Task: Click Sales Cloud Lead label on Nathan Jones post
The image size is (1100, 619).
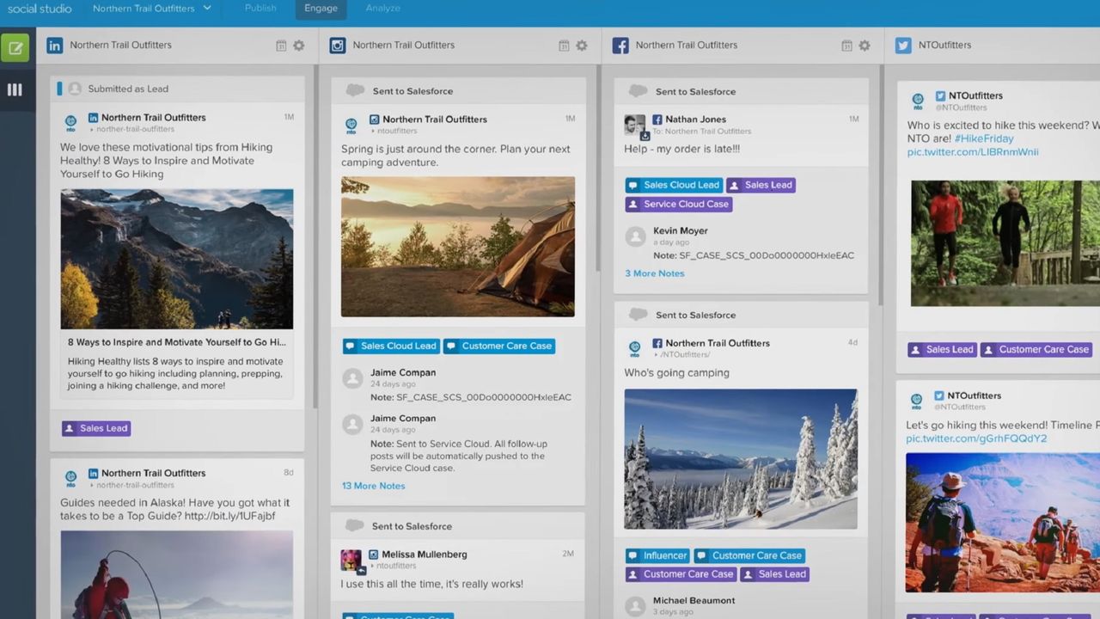Action: (x=674, y=185)
